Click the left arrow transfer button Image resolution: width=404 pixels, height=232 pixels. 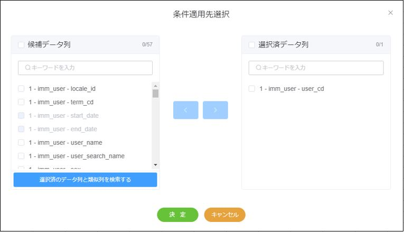tap(185, 110)
